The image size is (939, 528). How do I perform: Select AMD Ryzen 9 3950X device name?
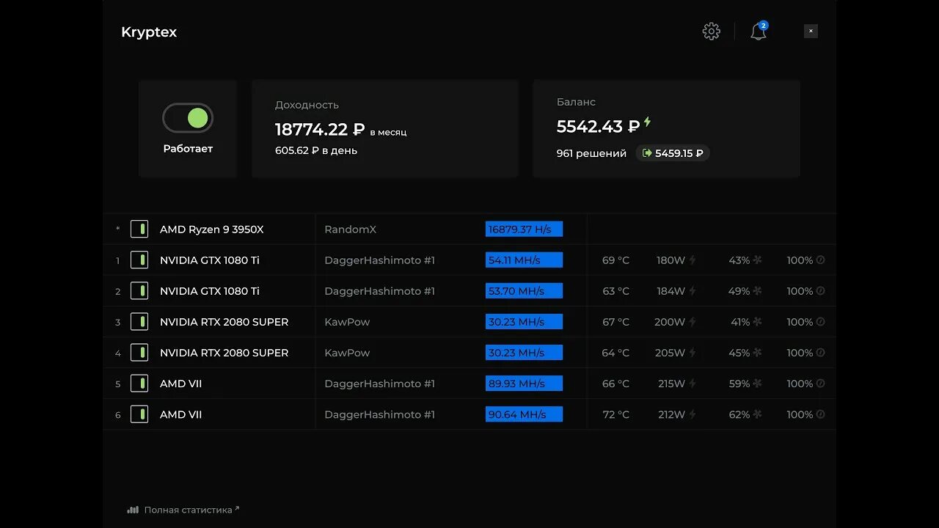pos(211,230)
